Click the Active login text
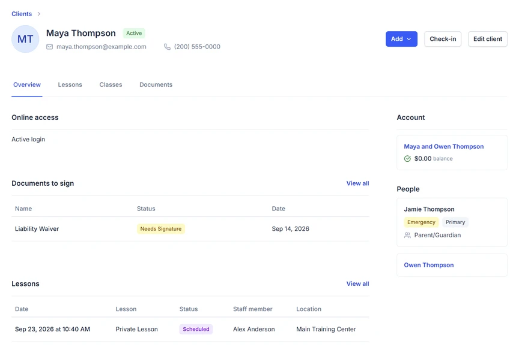 (x=28, y=140)
